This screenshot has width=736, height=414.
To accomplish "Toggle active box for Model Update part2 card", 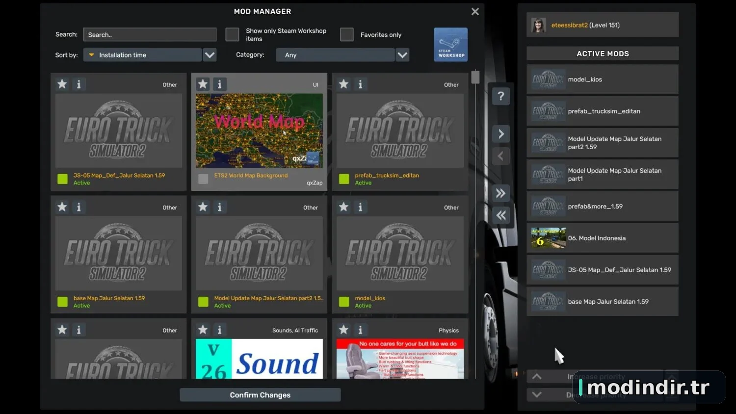I will click(203, 302).
